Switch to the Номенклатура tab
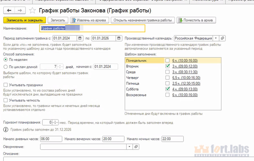The image size is (254, 161). (205, 1)
